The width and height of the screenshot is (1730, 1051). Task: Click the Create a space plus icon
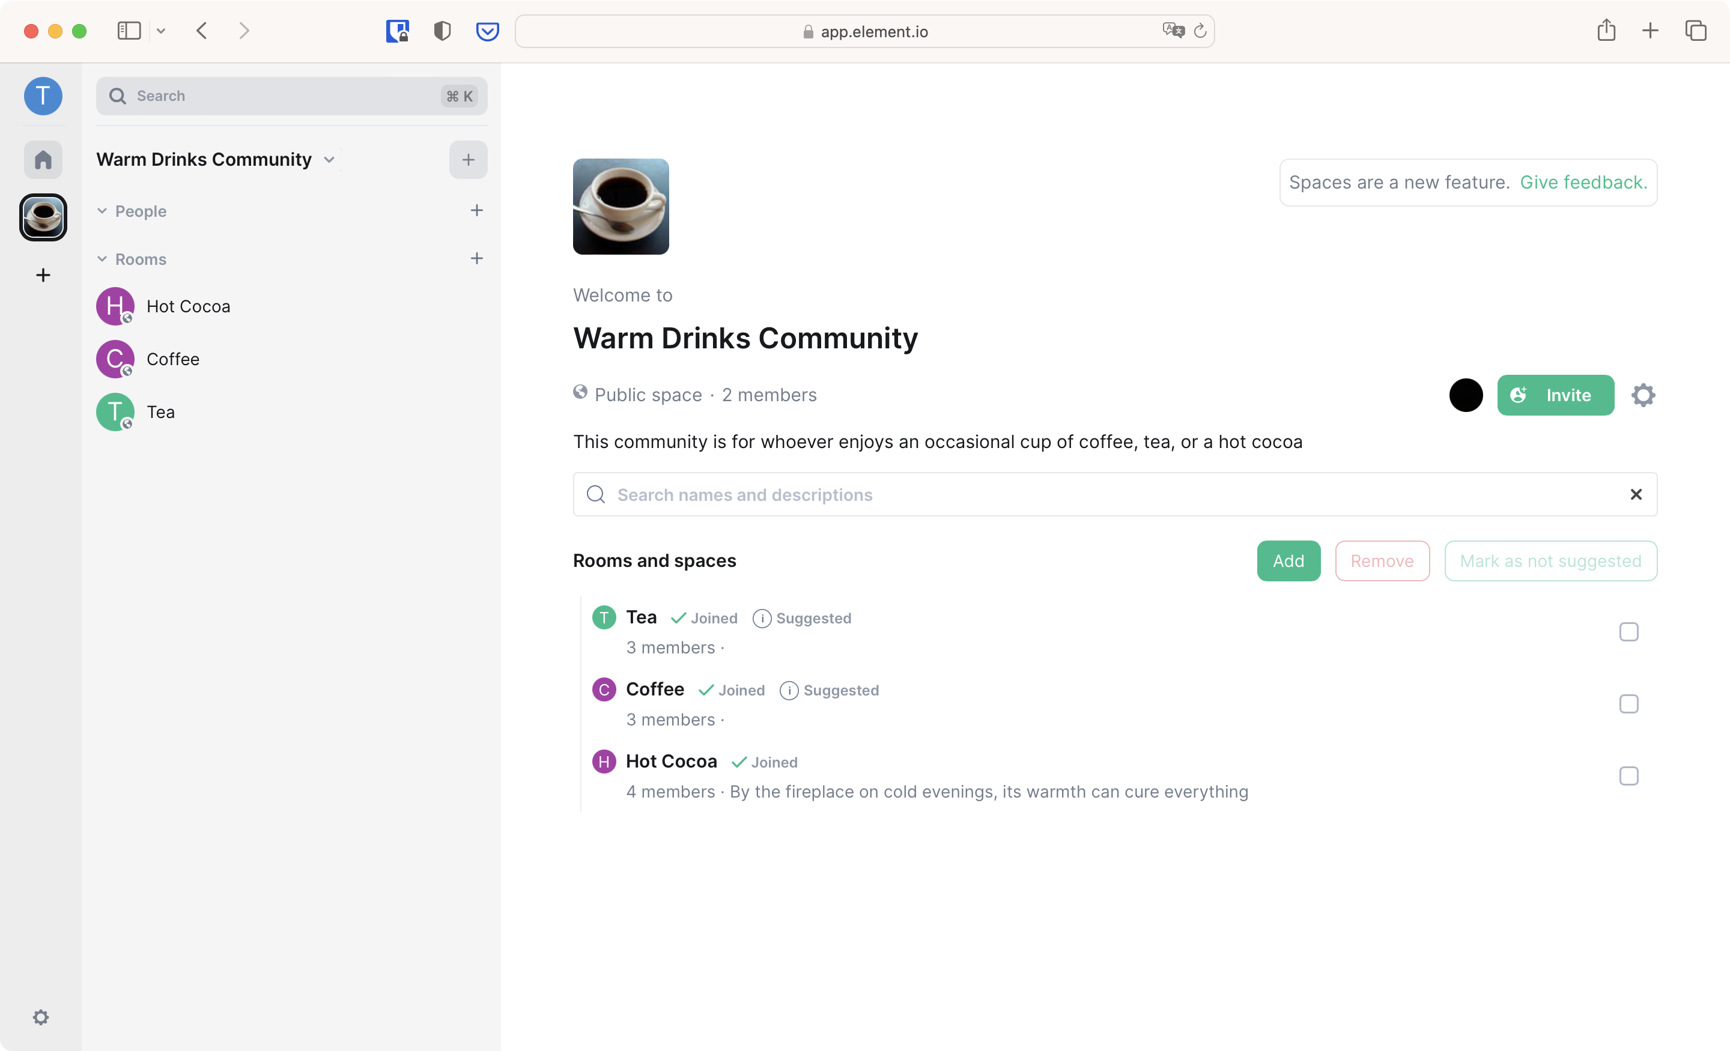tap(42, 274)
